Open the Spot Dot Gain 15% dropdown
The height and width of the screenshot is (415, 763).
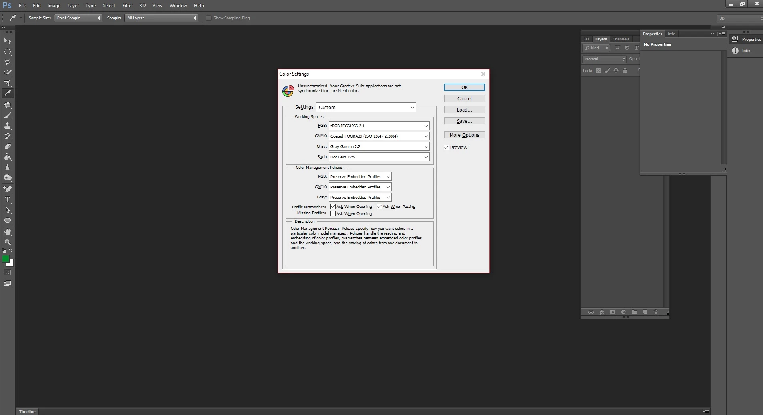pyautogui.click(x=379, y=157)
